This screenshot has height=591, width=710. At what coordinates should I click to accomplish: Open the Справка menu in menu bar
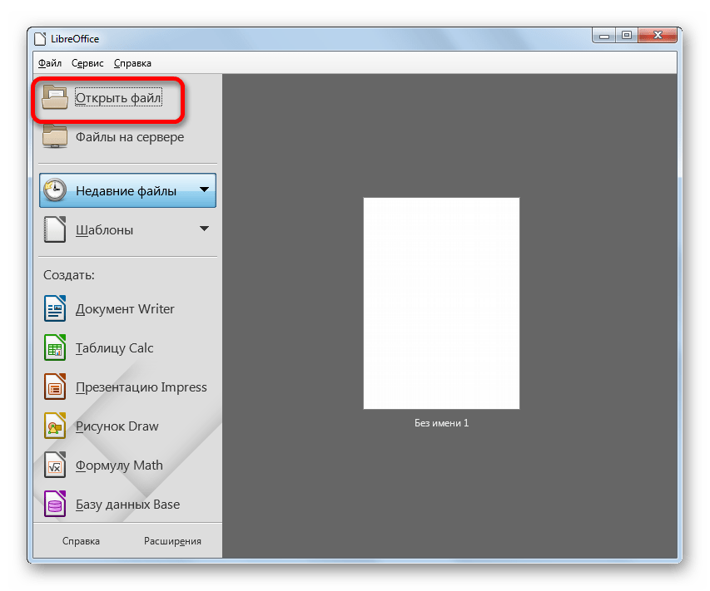tap(132, 63)
